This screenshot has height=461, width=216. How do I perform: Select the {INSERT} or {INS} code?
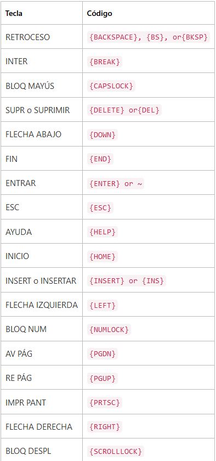tap(127, 281)
